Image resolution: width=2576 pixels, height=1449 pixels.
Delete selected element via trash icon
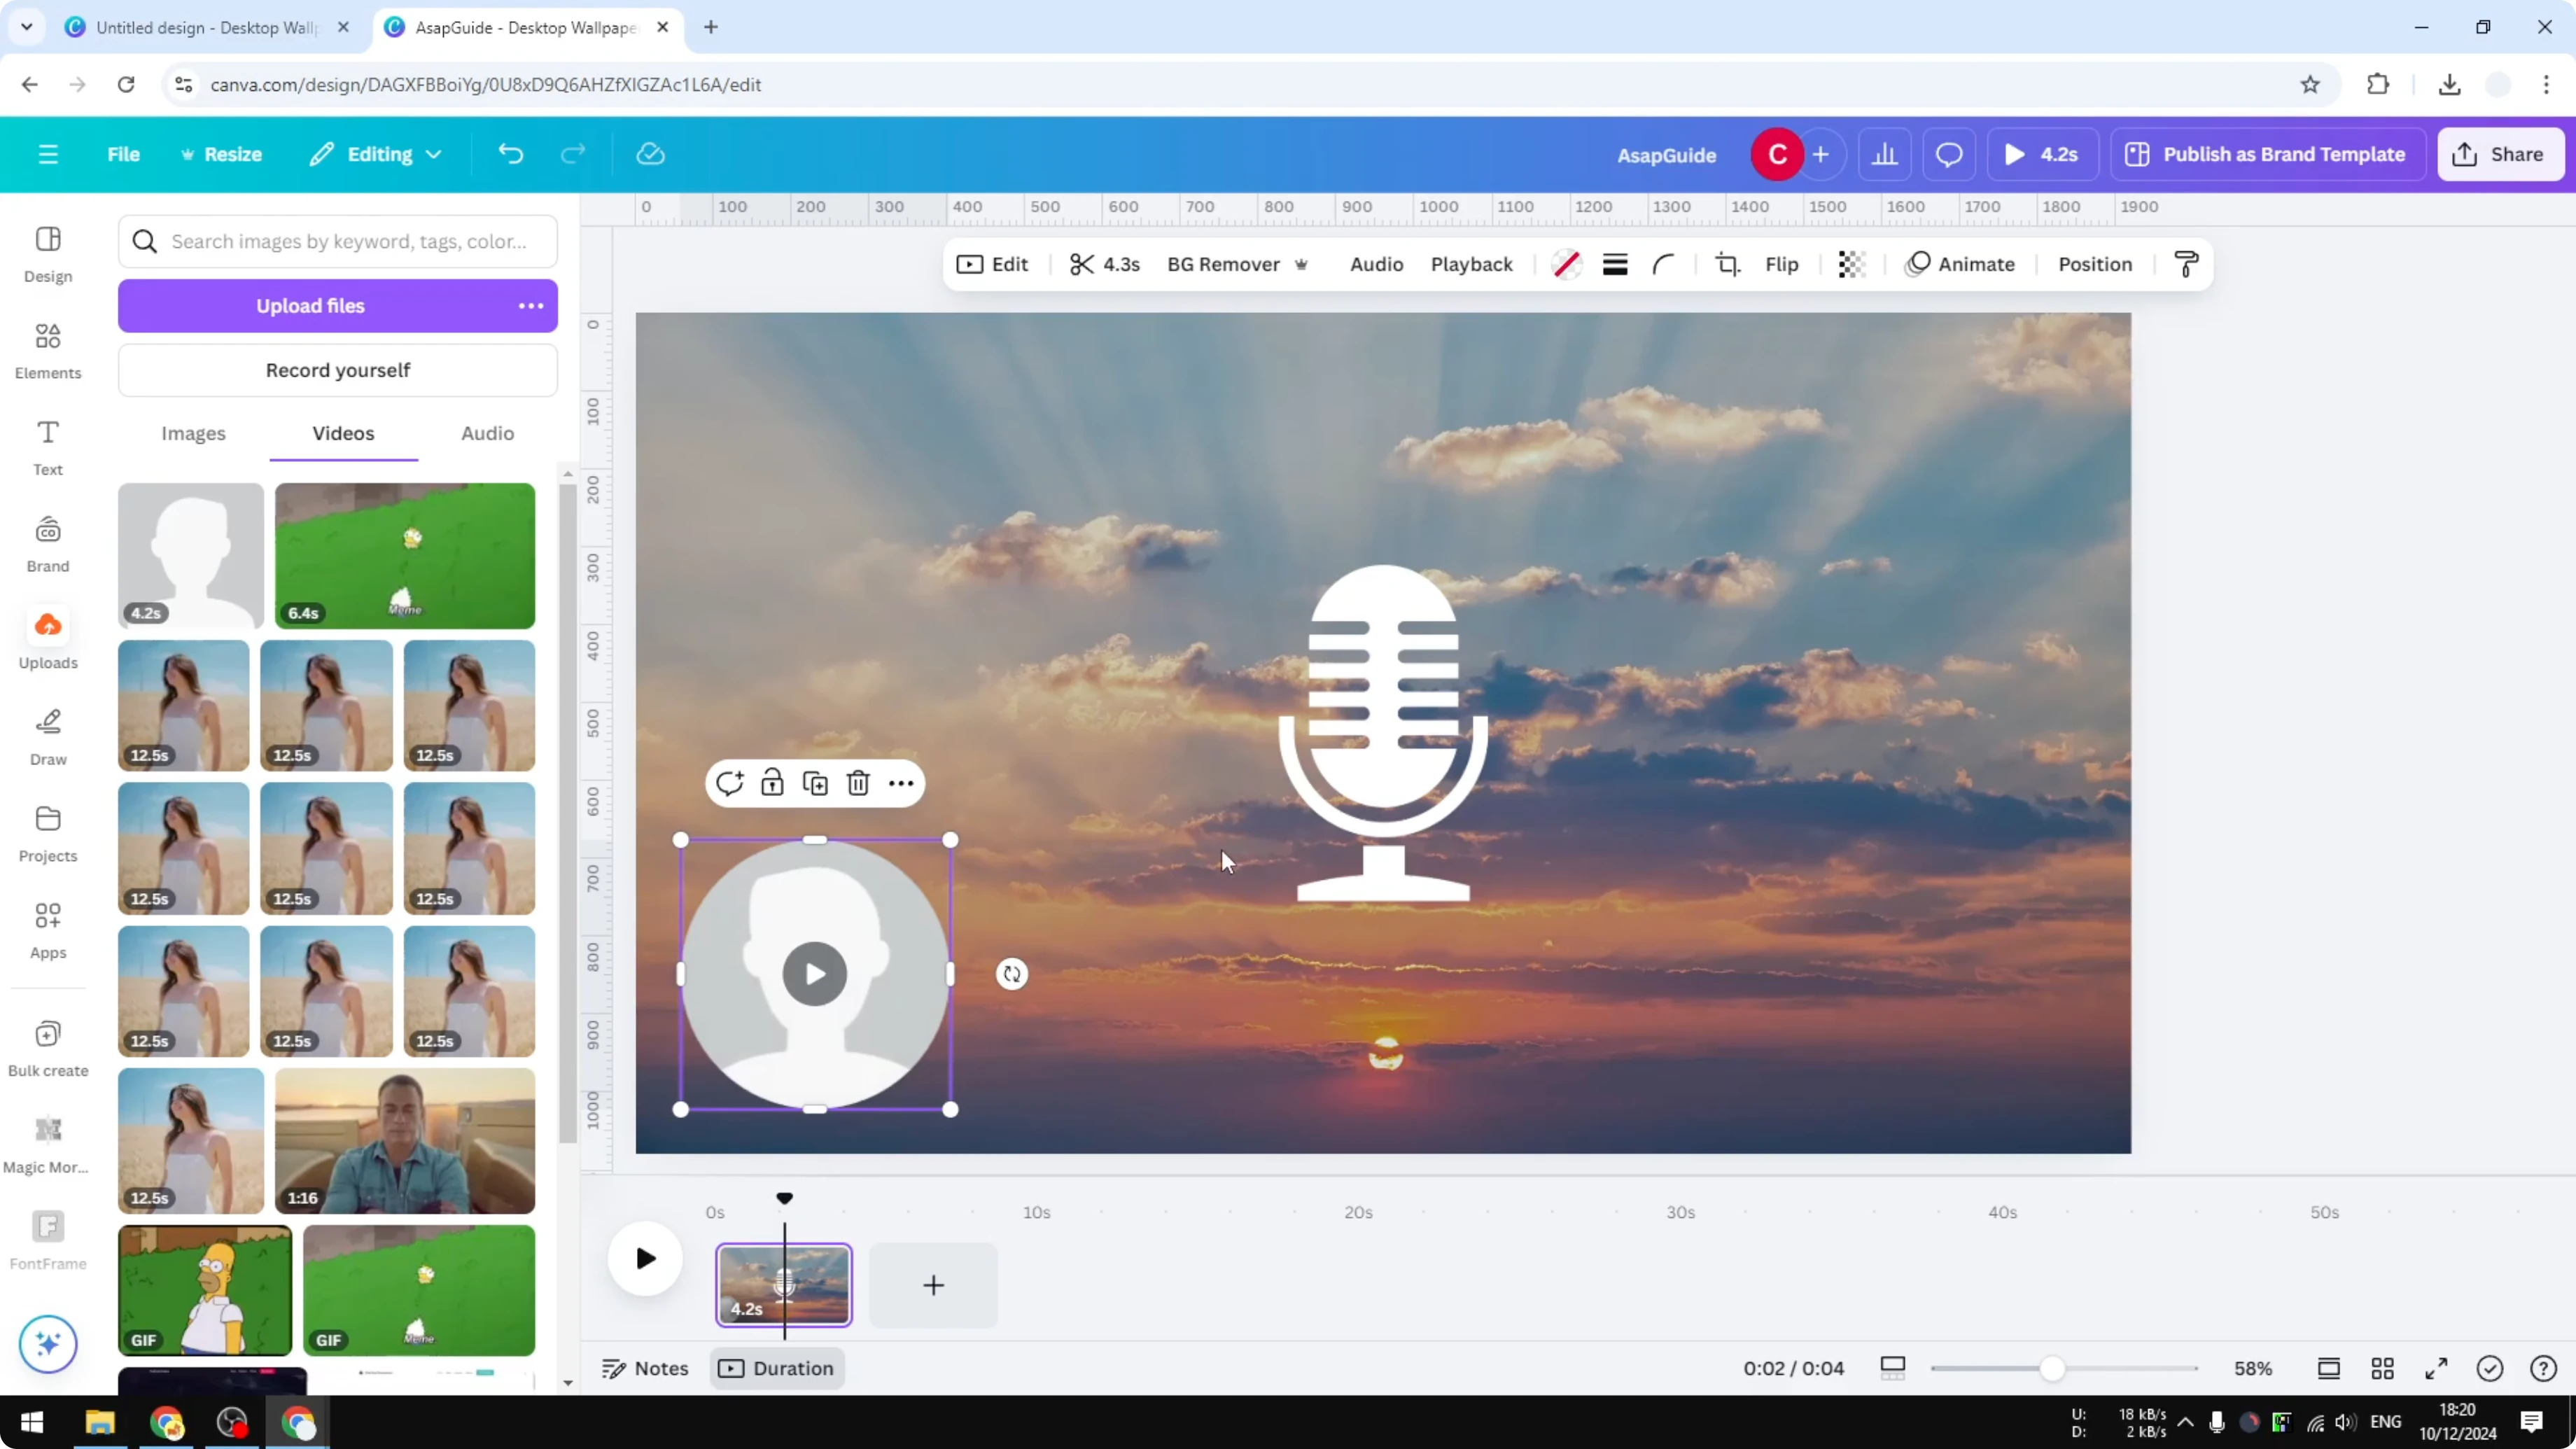coord(858,783)
